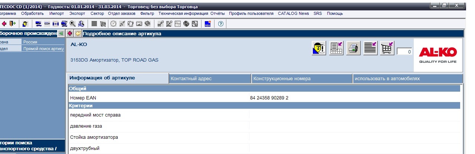475x154 pixels.
Task: Collapse the left panel with the green arrow
Action: click(61, 34)
